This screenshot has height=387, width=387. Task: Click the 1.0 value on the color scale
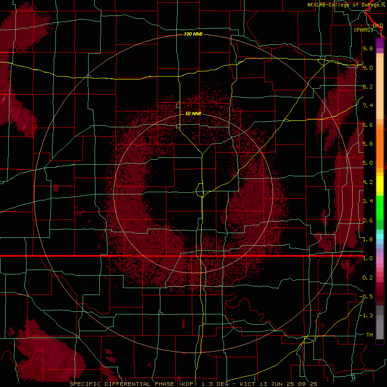[x=368, y=258]
